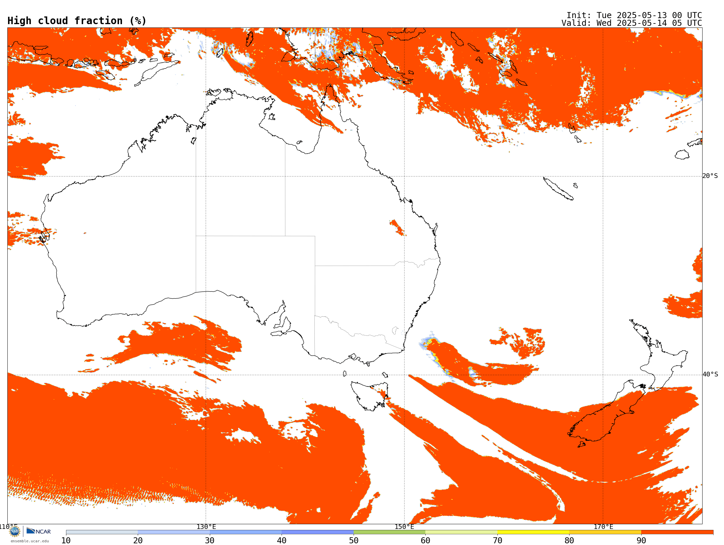Click the 40°S latitude label

click(x=710, y=374)
